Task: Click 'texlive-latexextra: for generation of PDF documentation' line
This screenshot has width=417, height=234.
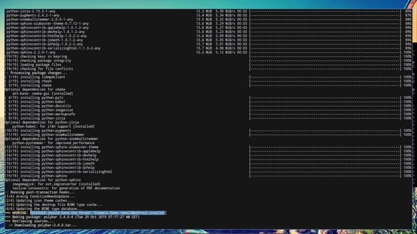Action: [66, 188]
